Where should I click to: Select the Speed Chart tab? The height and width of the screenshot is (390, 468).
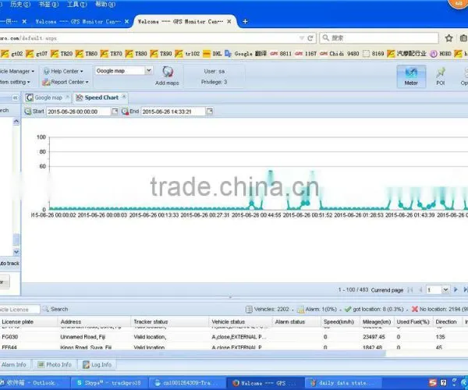(x=101, y=97)
